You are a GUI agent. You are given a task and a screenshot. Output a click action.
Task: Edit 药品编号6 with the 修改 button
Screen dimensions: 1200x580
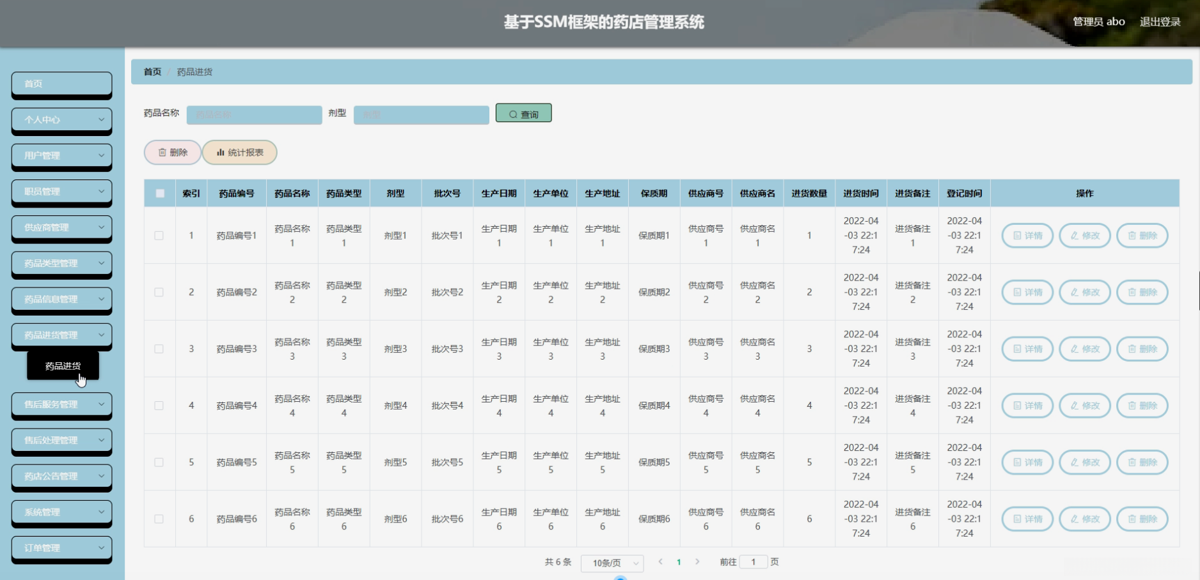(1085, 519)
